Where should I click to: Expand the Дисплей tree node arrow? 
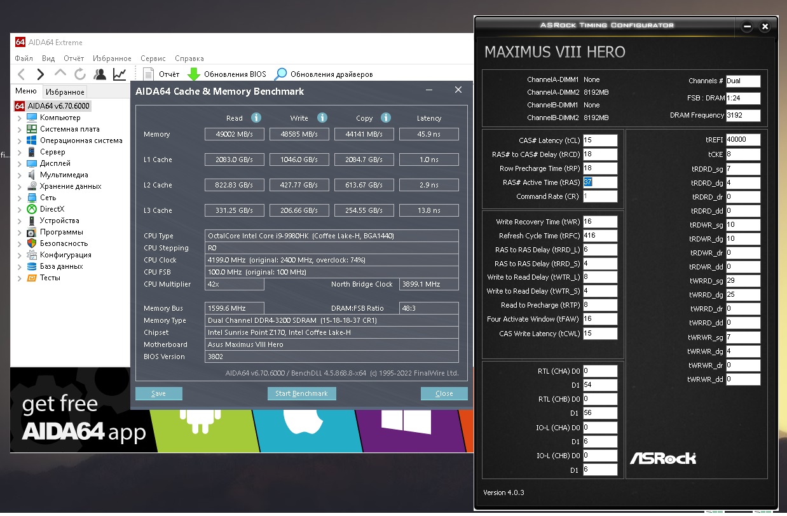click(20, 163)
